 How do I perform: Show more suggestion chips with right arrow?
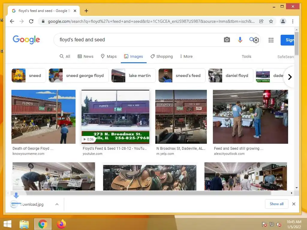click(290, 77)
